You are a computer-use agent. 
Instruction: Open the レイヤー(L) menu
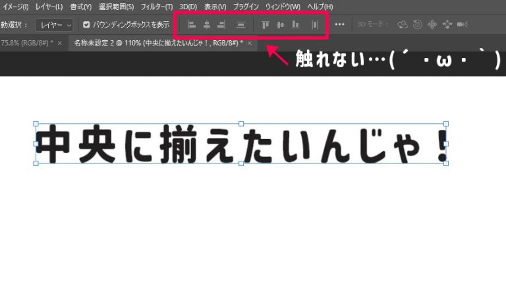[49, 7]
